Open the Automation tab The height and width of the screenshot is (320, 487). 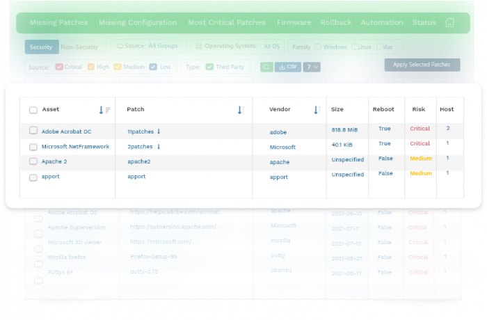click(382, 22)
